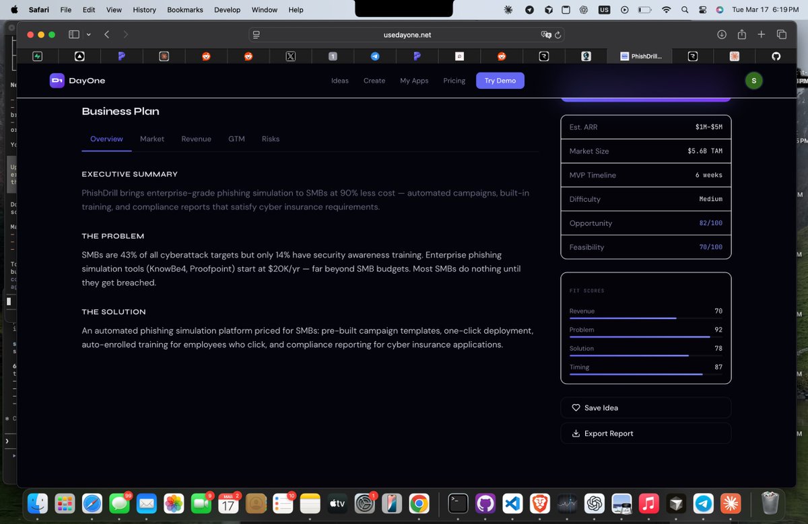Open the Revenue tab
The width and height of the screenshot is (808, 524).
196,139
